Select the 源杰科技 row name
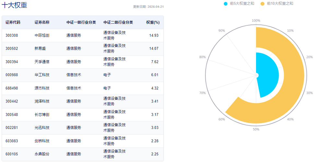 click(42, 88)
